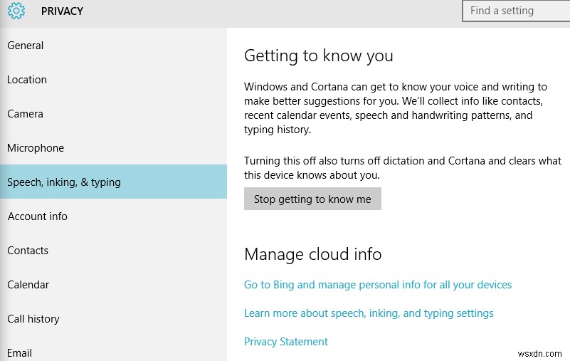The image size is (570, 361).
Task: Click the Find a setting search box
Action: click(x=515, y=11)
